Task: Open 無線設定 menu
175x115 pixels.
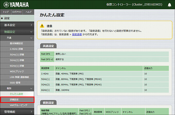Action: point(17,32)
